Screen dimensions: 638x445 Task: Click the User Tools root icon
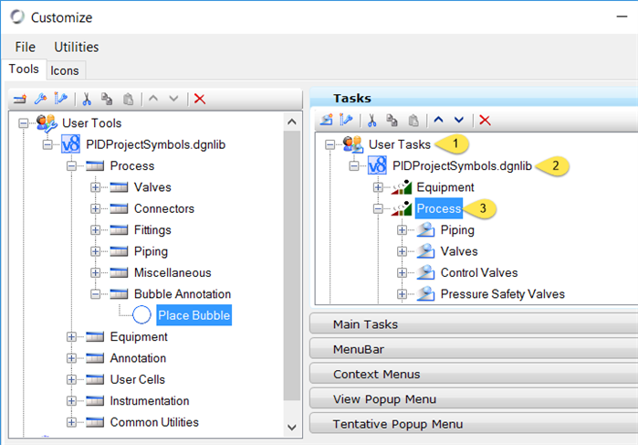[47, 123]
